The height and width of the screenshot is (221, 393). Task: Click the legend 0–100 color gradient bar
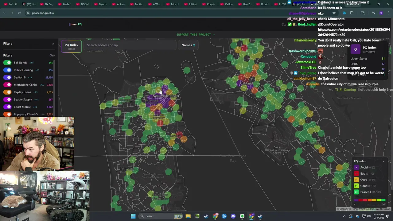[x=370, y=200]
